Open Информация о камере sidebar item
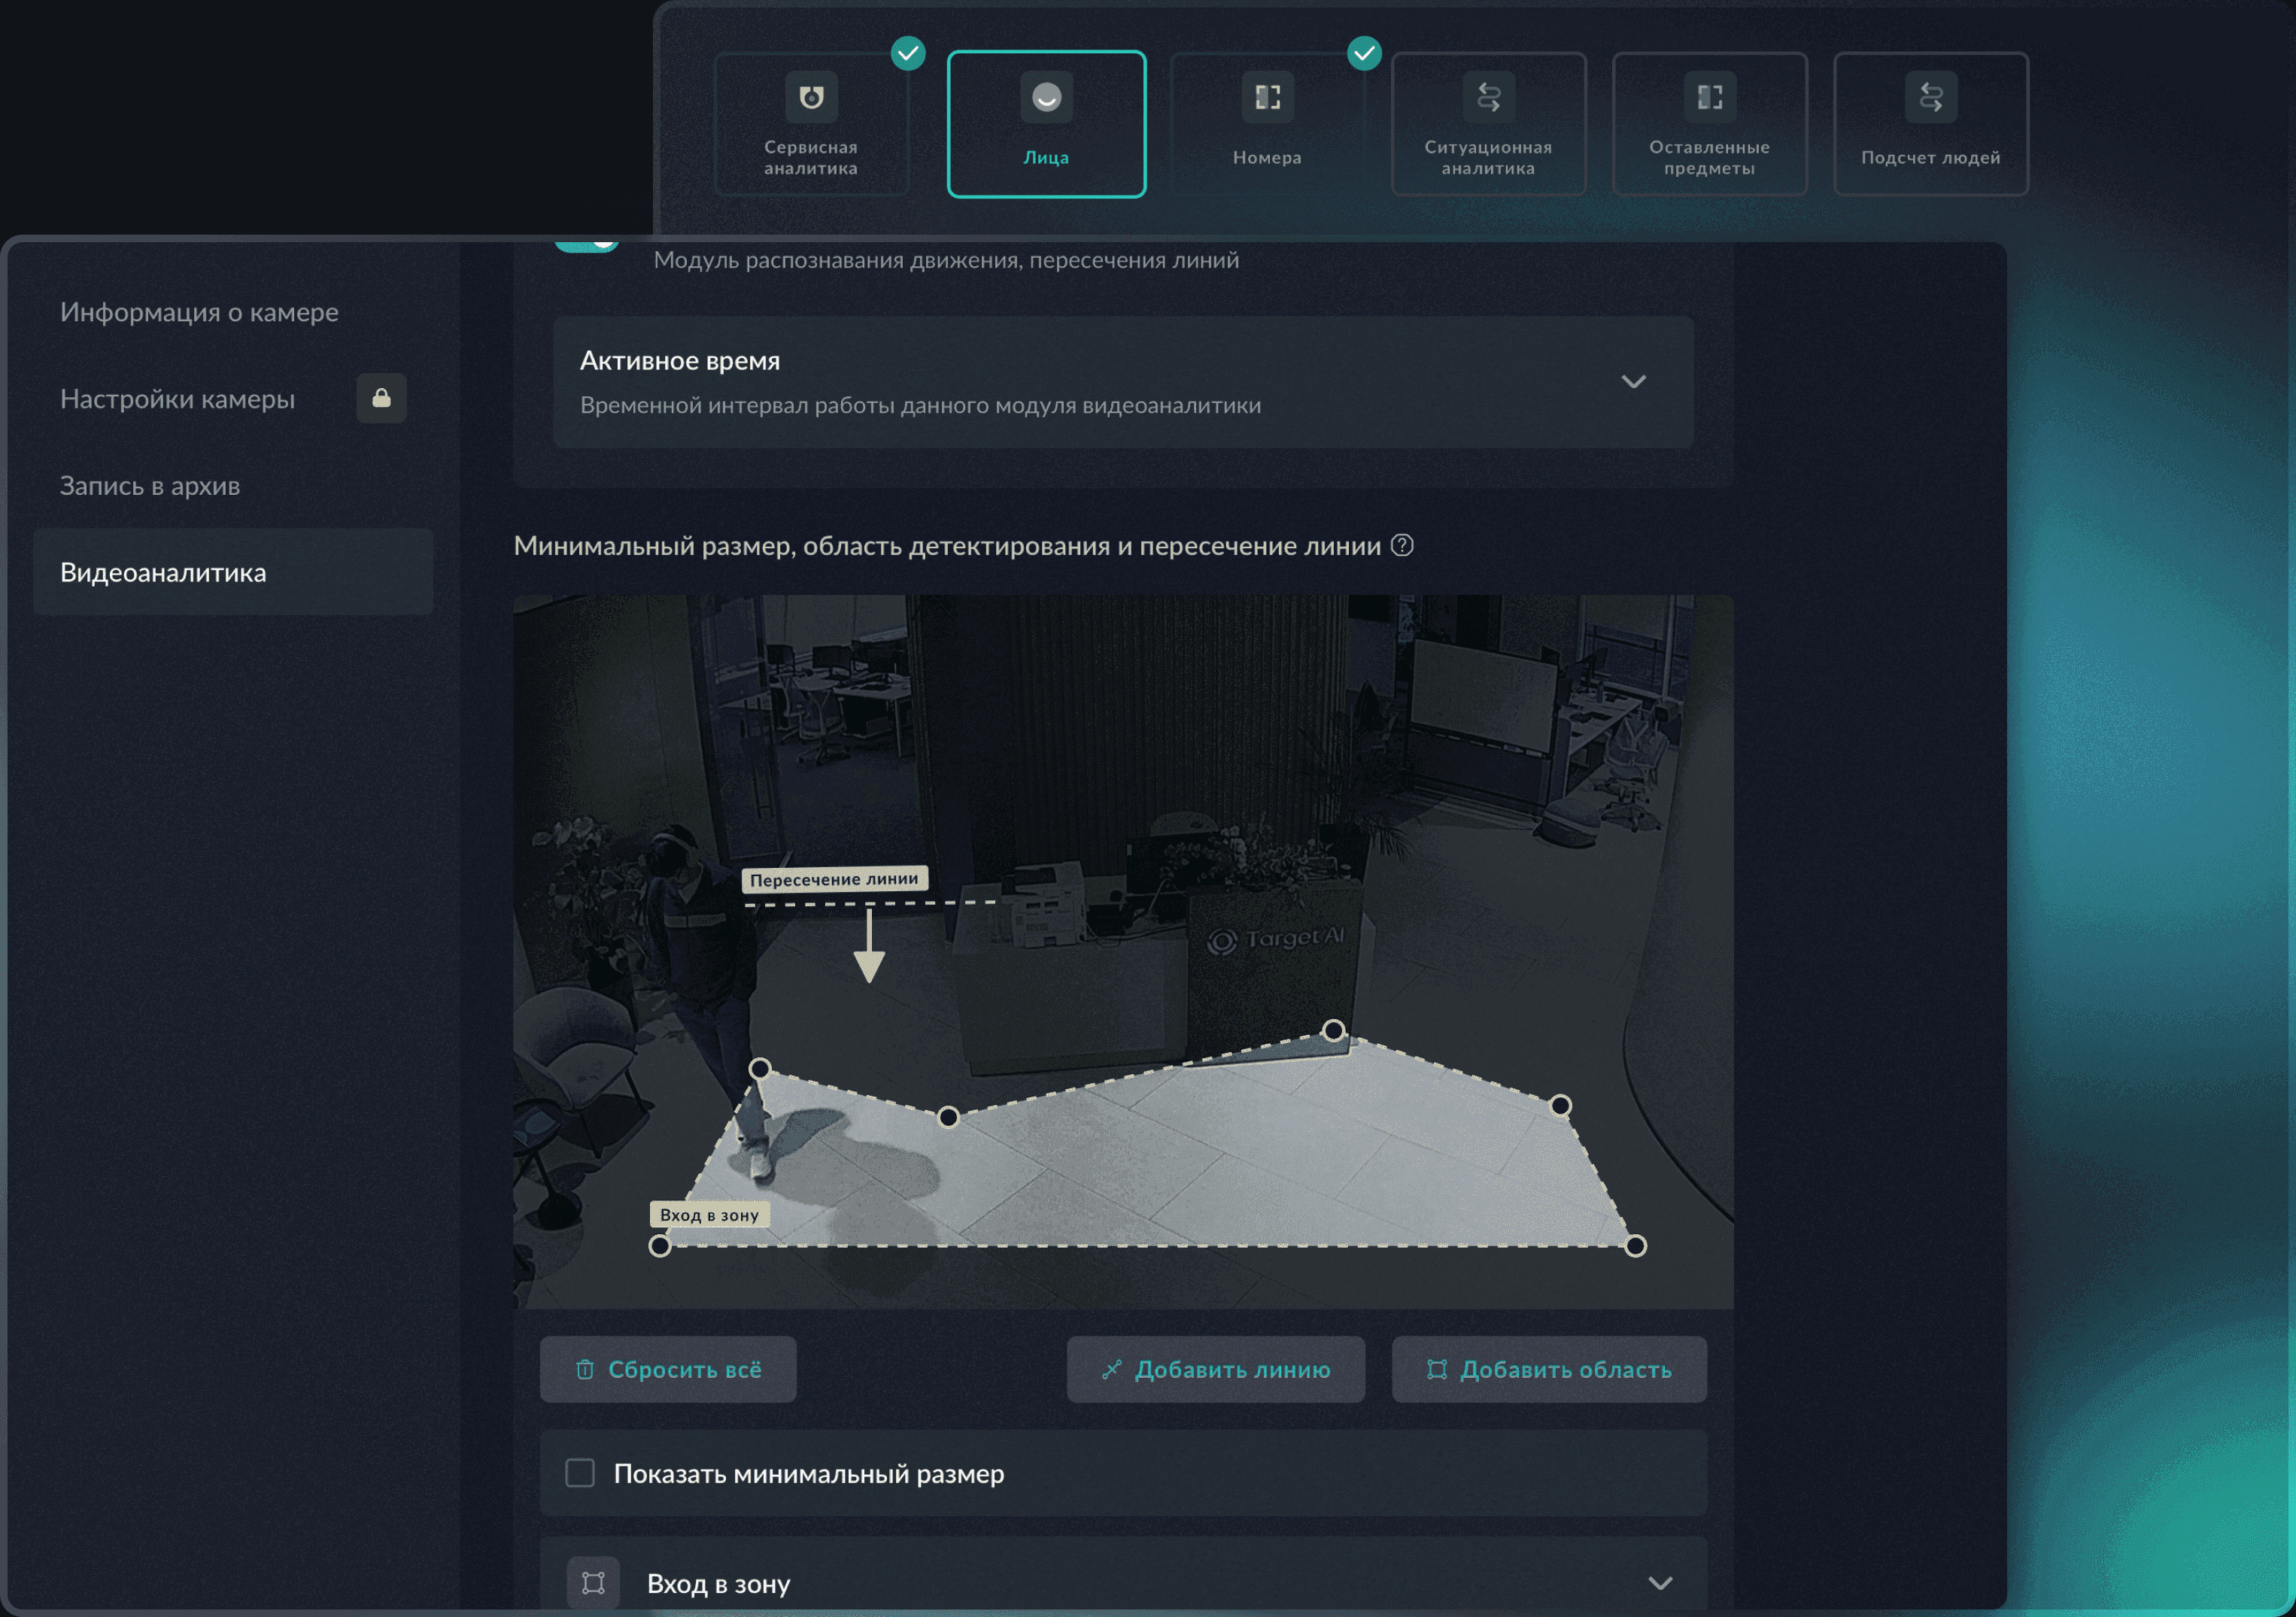This screenshot has width=2296, height=1617. [x=199, y=312]
